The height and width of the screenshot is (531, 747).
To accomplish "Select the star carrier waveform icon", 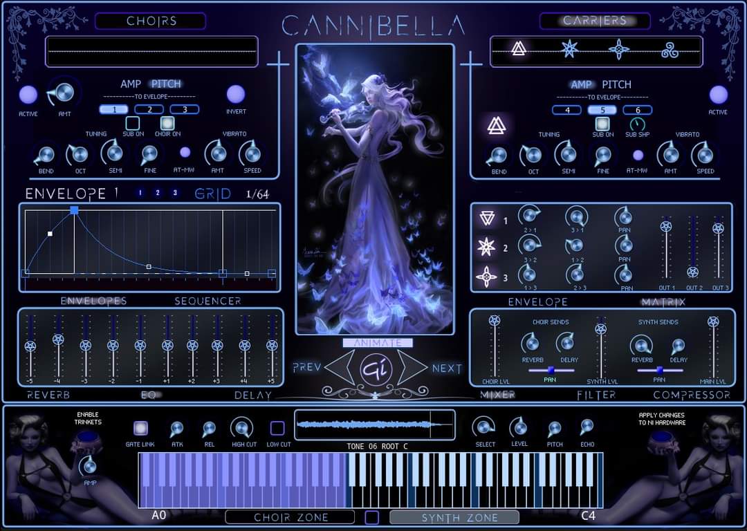I will (x=569, y=48).
